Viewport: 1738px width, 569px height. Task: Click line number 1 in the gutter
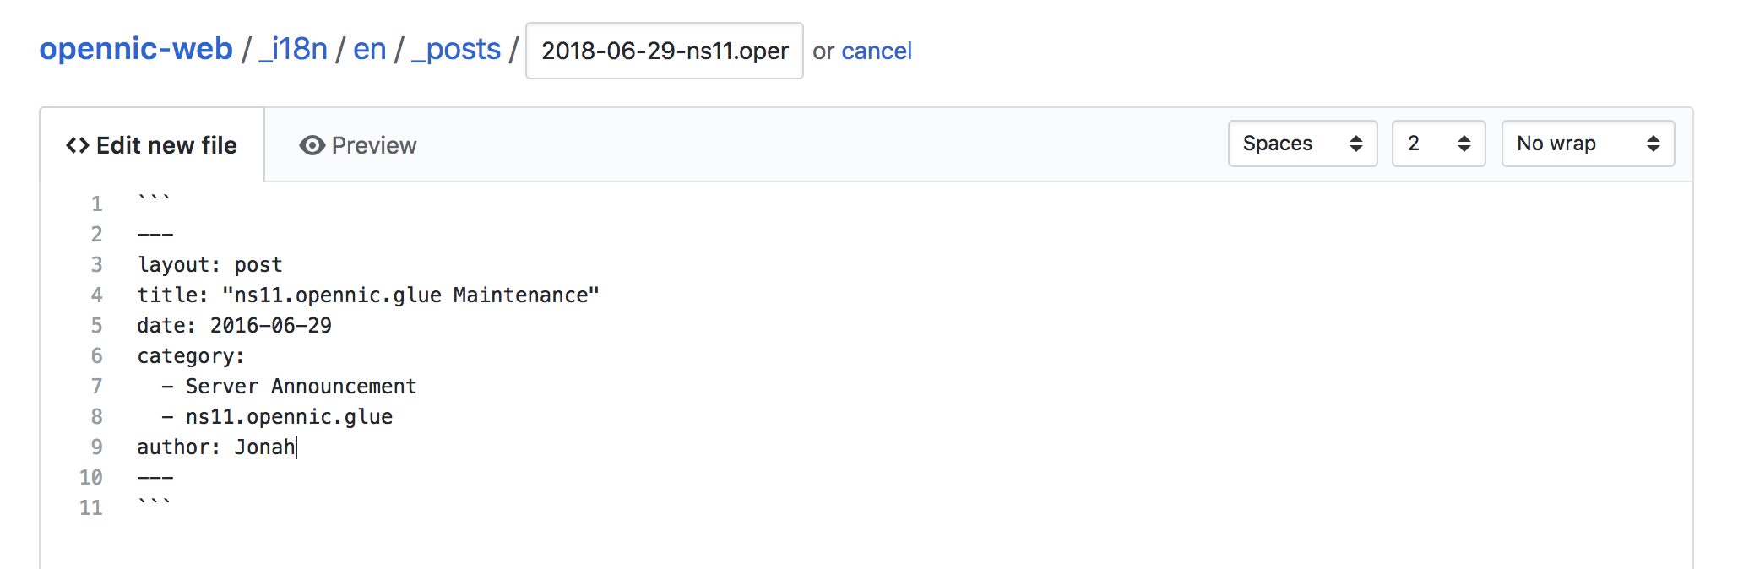coord(96,204)
